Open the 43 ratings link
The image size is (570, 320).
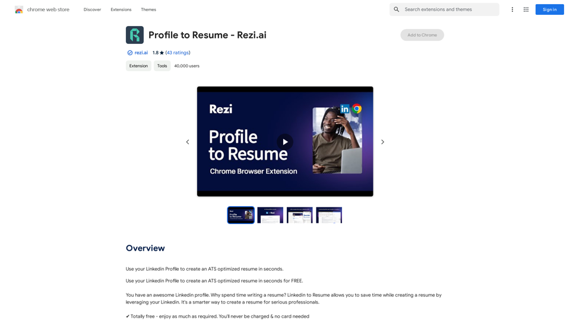(178, 53)
